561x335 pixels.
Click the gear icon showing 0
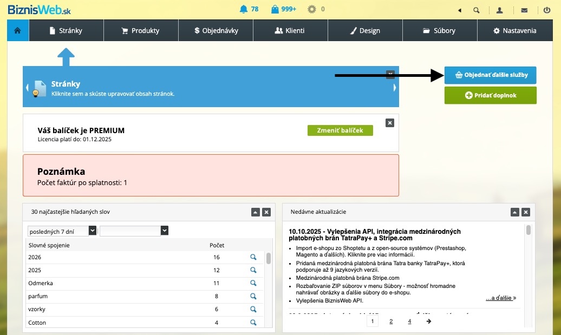pos(311,9)
